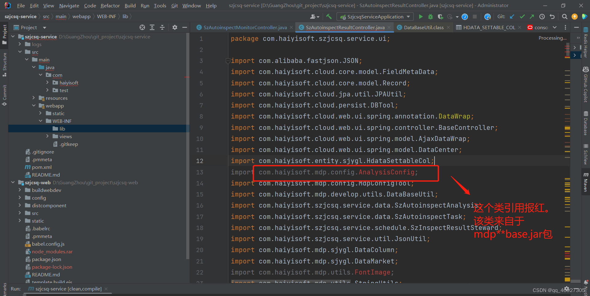The height and width of the screenshot is (296, 590).
Task: Open the SciView tool window
Action: pos(586,154)
